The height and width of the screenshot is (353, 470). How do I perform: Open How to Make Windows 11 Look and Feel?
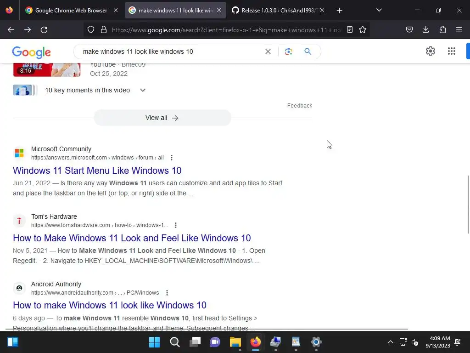point(132,238)
